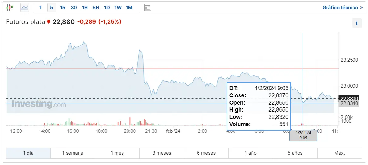Choose the 30 minute interval
The width and height of the screenshot is (368, 165).
pyautogui.click(x=74, y=7)
